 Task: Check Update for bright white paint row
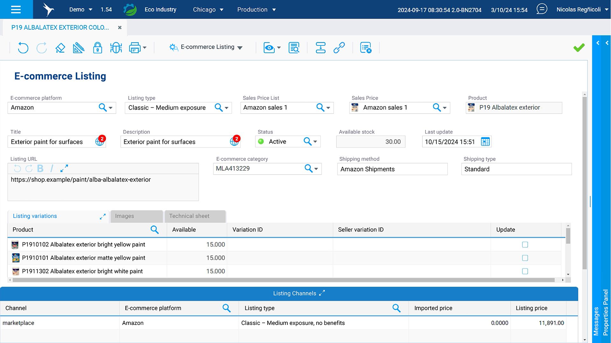tap(525, 271)
